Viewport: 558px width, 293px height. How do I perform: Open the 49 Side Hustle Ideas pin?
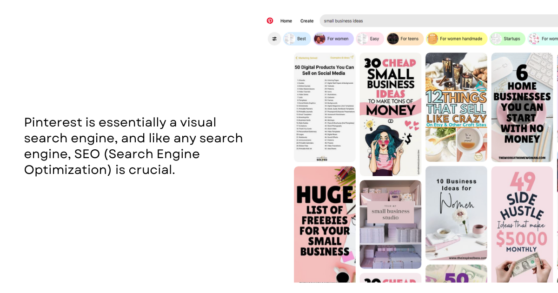522,224
